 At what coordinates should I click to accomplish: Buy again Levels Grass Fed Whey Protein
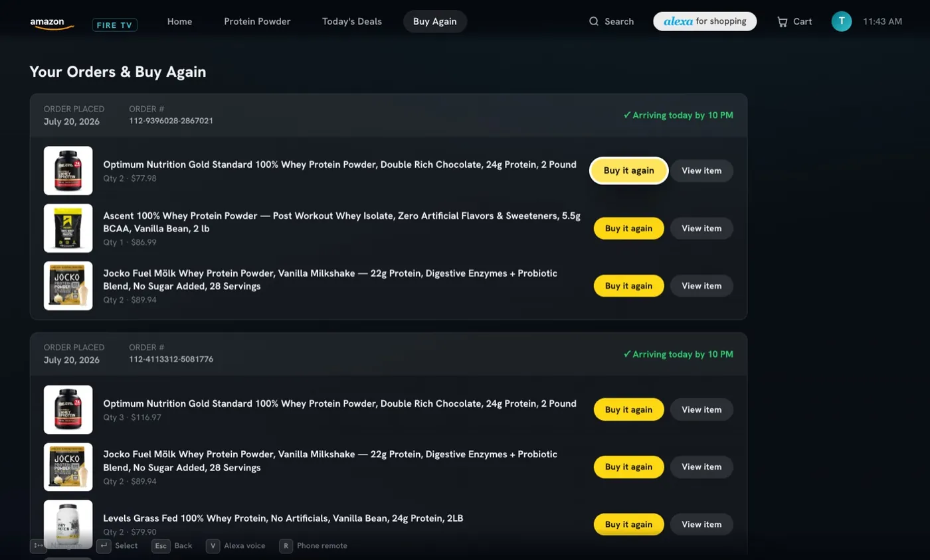click(x=629, y=524)
